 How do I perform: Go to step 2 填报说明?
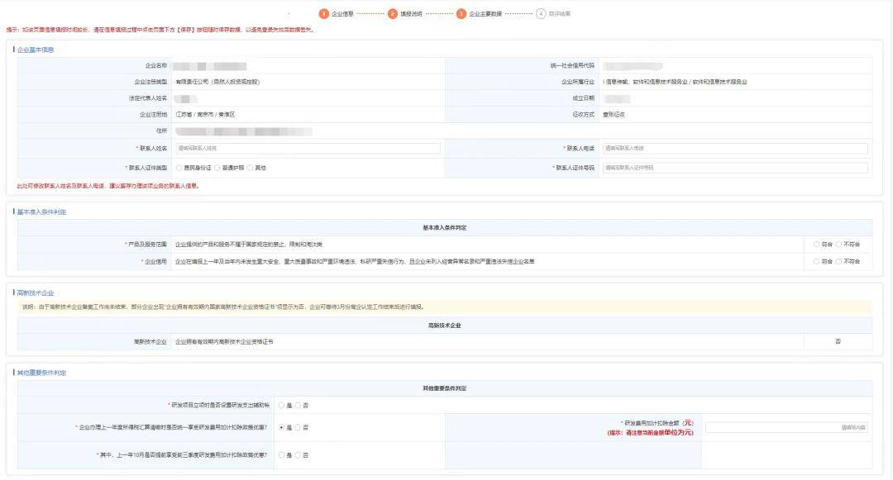(x=393, y=13)
